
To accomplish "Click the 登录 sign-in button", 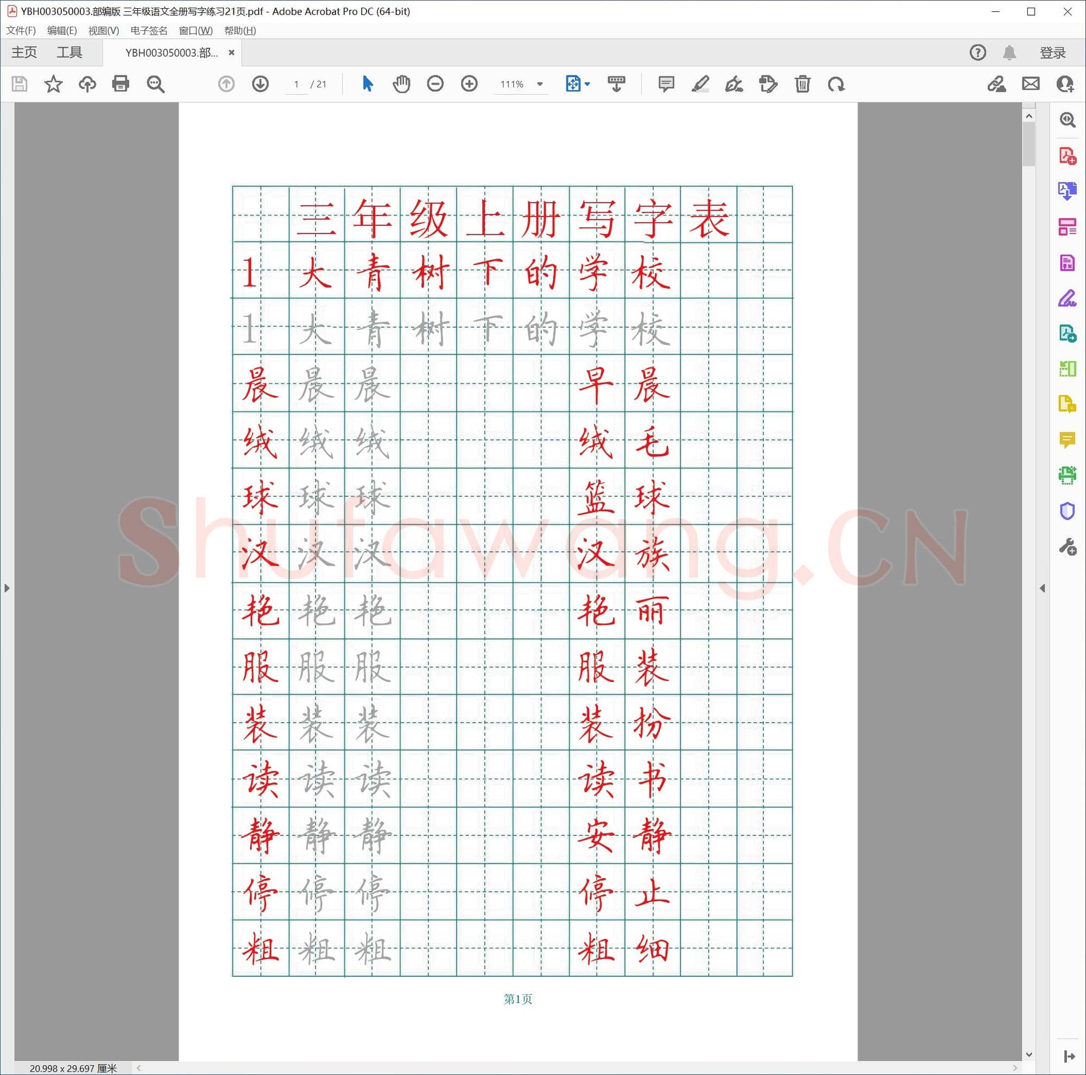I will (x=1052, y=52).
